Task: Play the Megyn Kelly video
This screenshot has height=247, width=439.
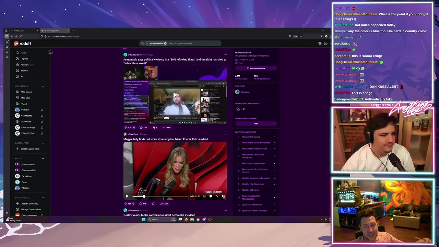Action: pyautogui.click(x=127, y=196)
